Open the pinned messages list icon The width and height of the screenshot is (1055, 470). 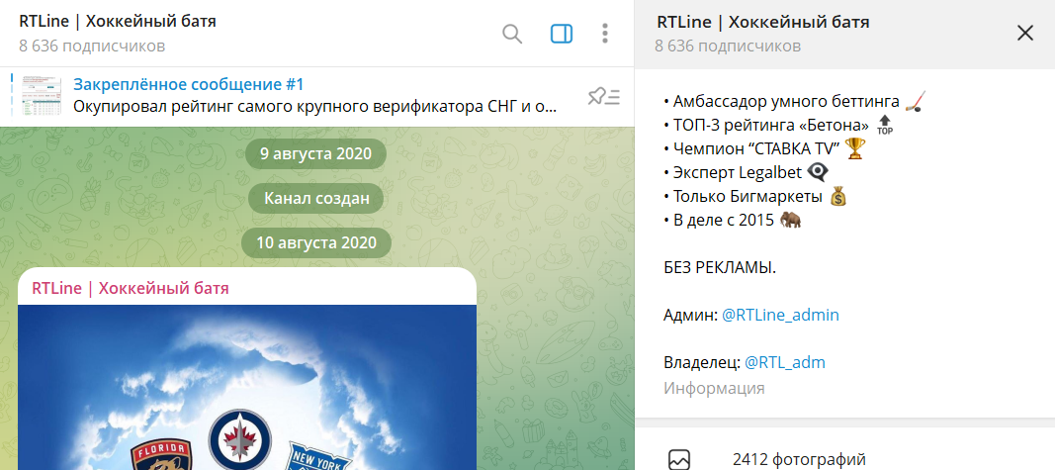(603, 97)
